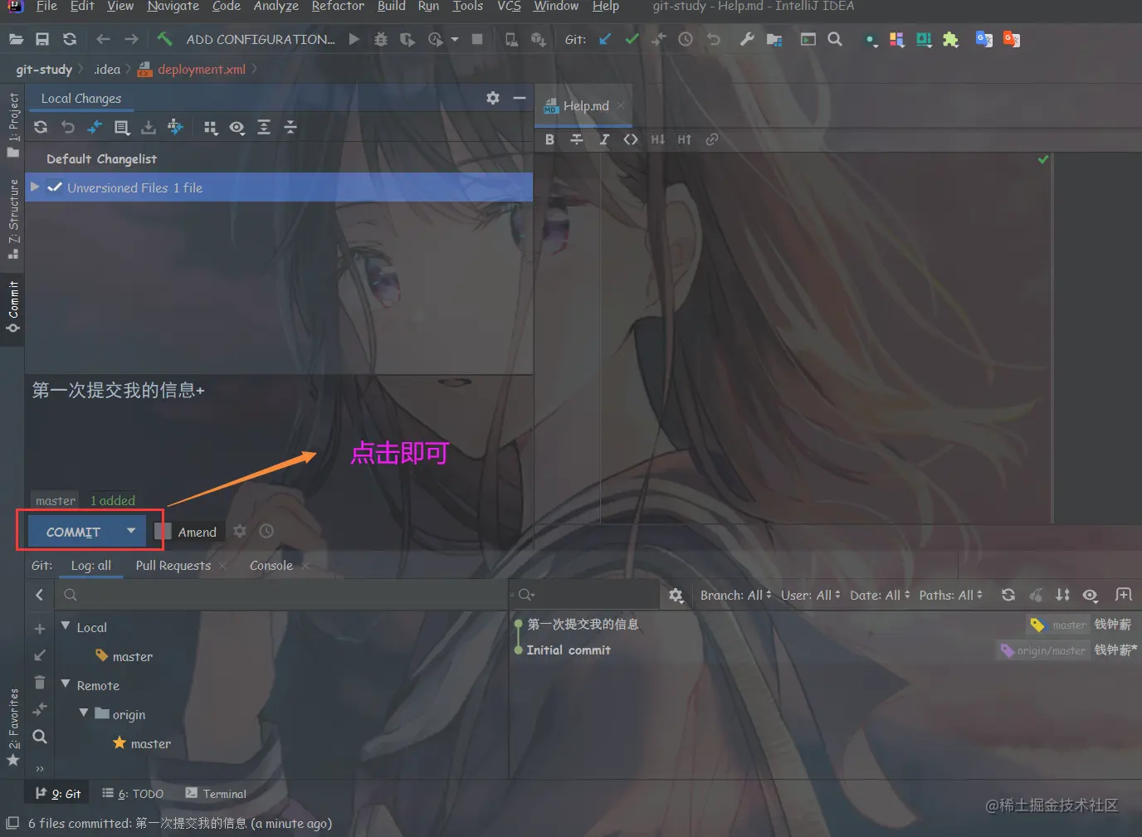The height and width of the screenshot is (837, 1142).
Task: Switch to the Pull Requests tab
Action: (173, 566)
